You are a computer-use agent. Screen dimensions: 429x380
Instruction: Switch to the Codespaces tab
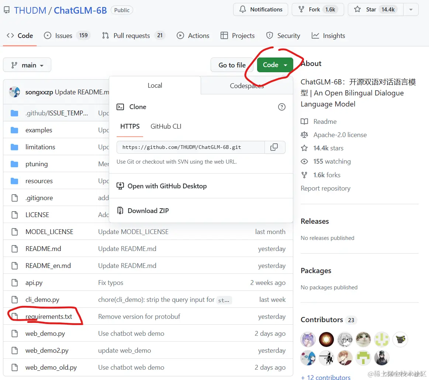pyautogui.click(x=247, y=86)
